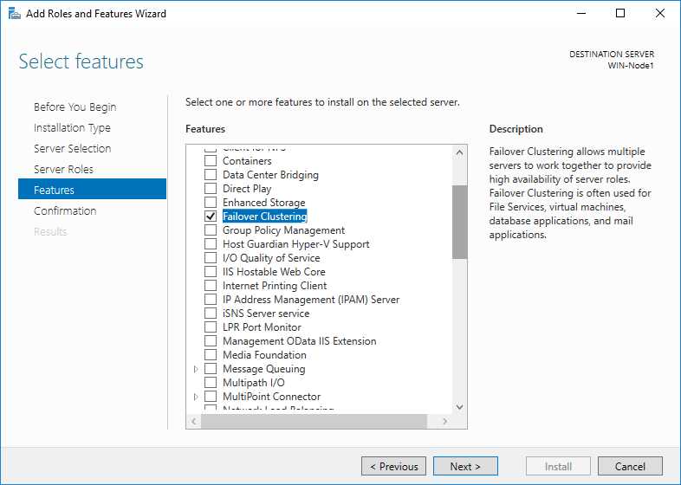Open the Before You Begin step
Viewport: 681px width, 485px height.
click(x=75, y=107)
